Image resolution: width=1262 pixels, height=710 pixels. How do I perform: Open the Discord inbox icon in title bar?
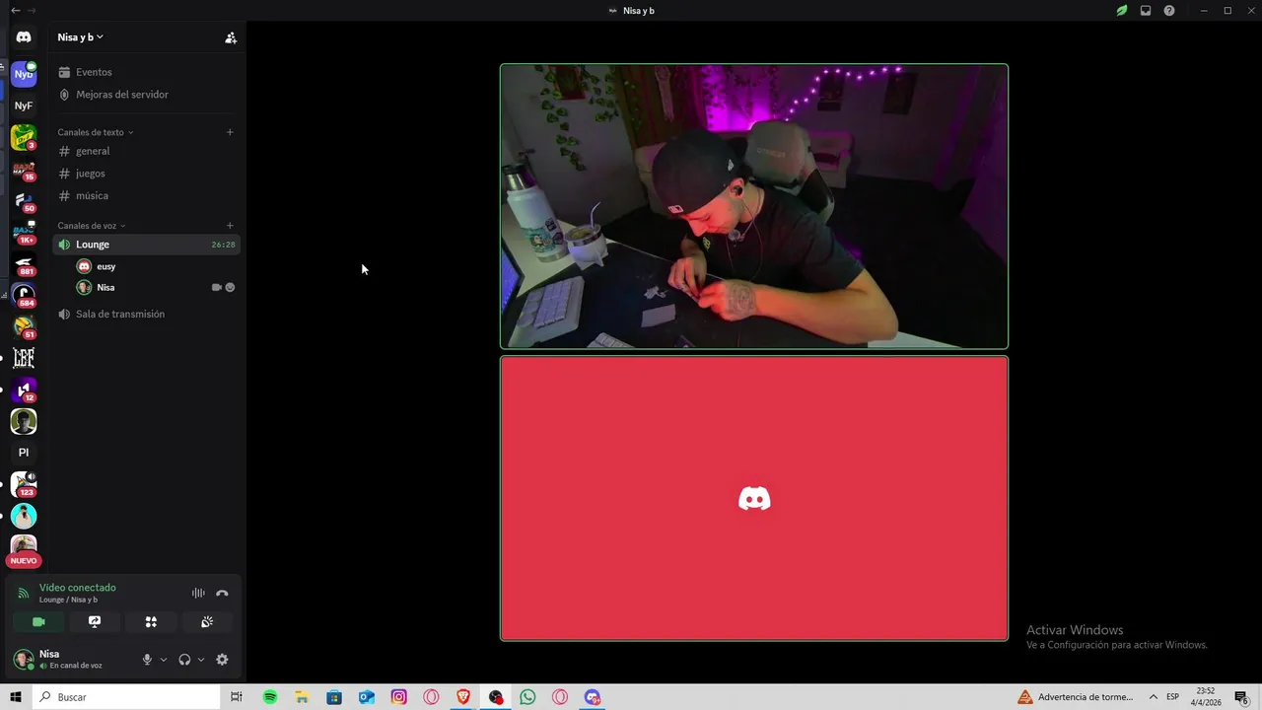(x=1146, y=11)
